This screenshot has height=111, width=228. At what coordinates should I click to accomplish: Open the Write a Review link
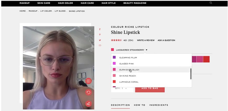146,40
